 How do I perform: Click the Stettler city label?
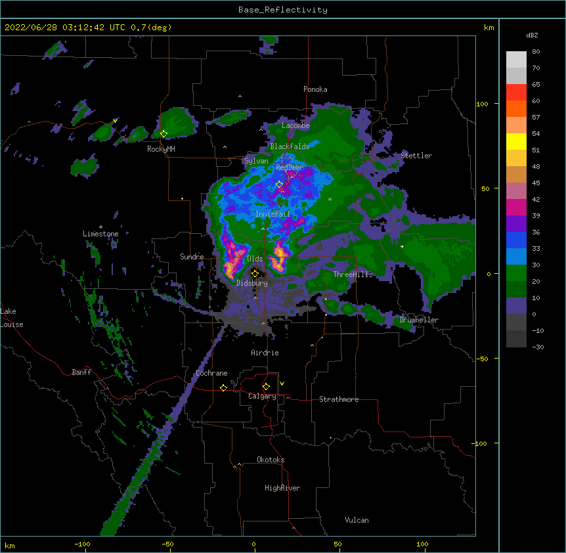tap(416, 156)
